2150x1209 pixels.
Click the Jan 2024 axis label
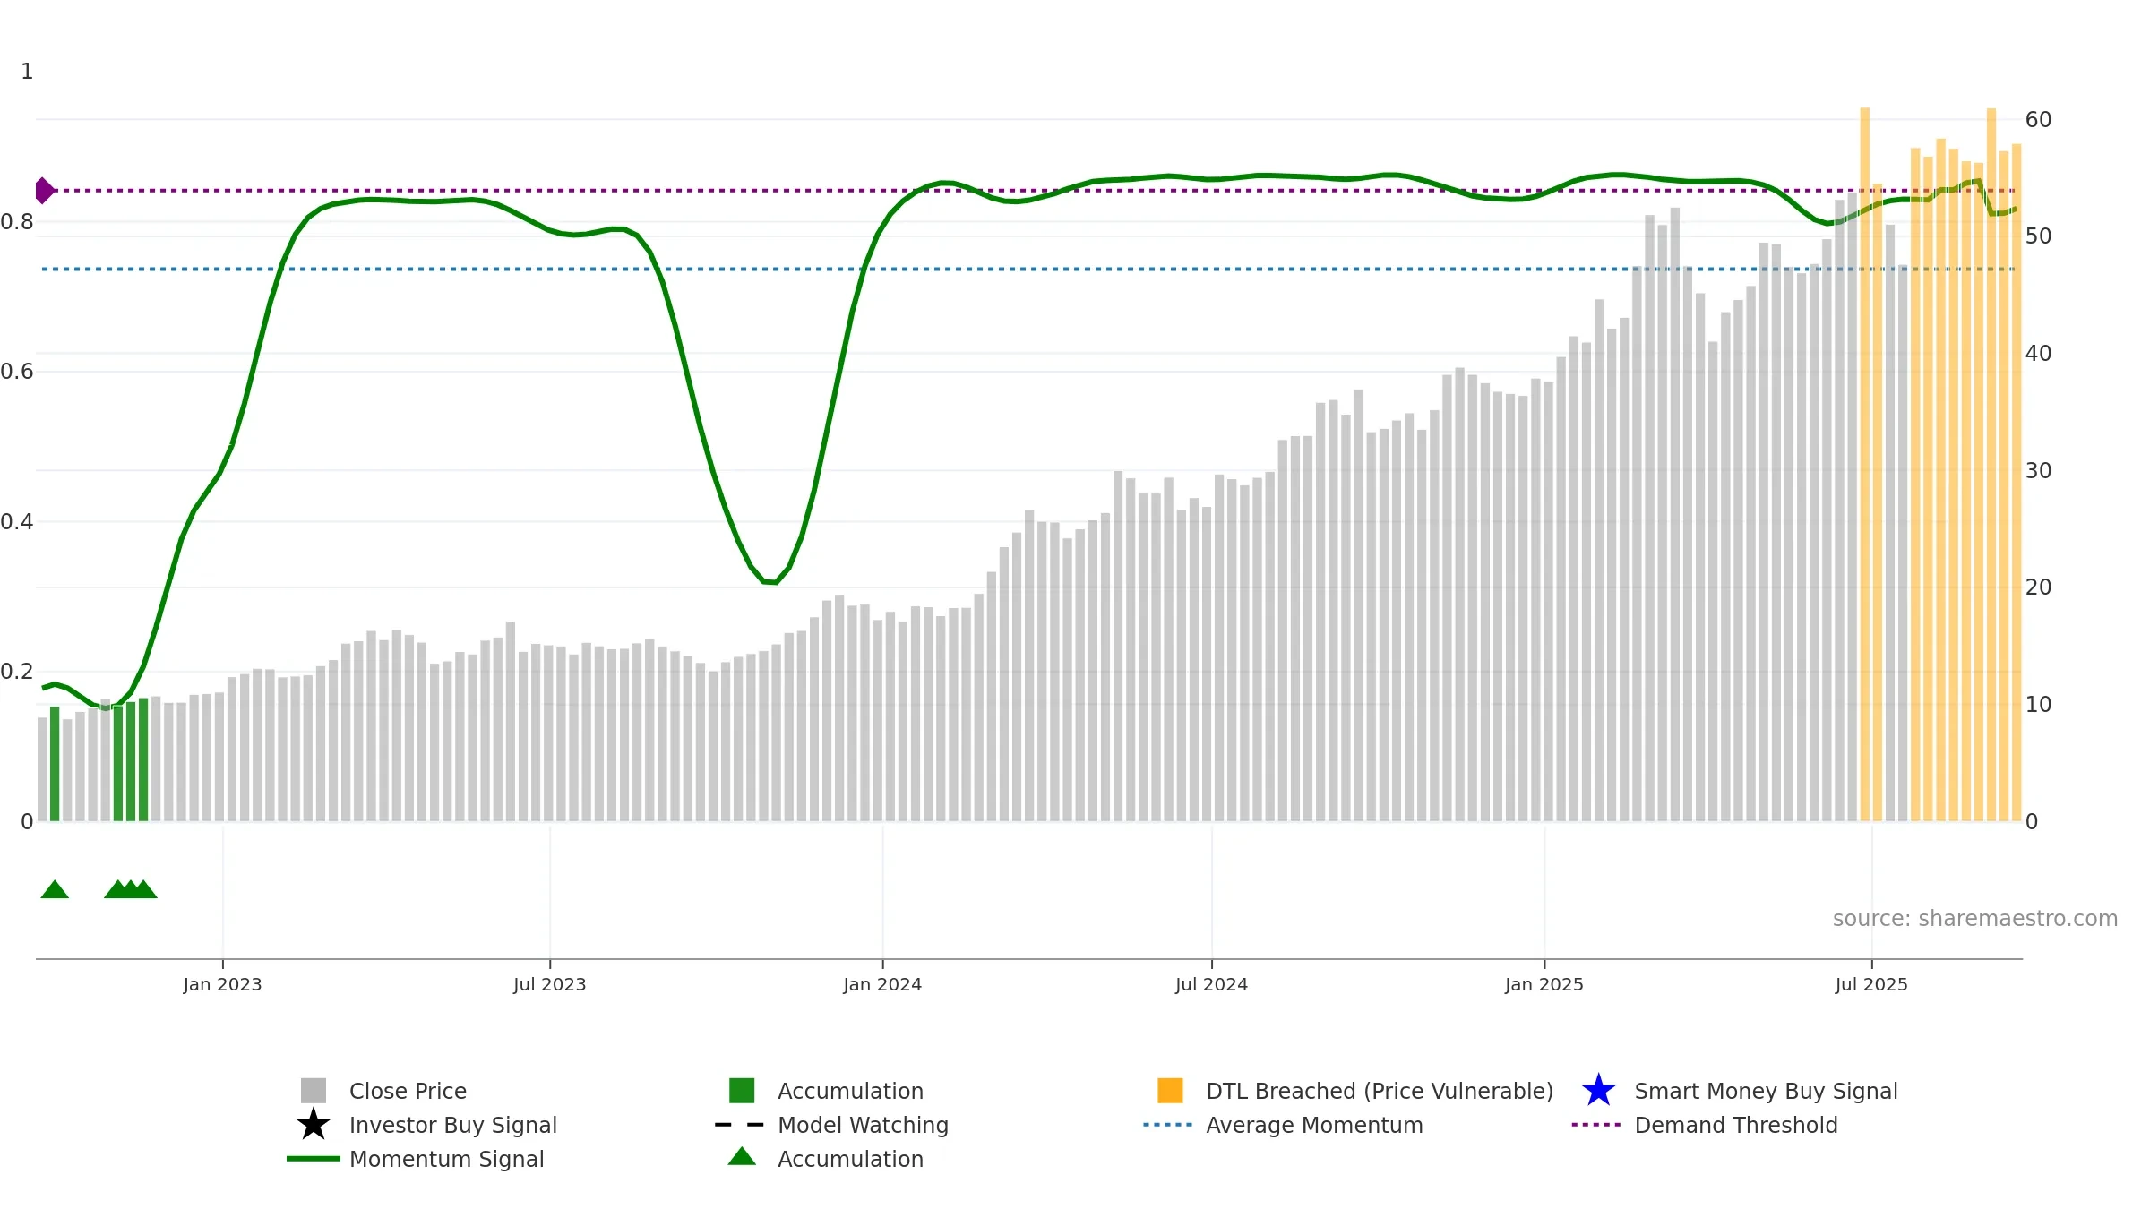pyautogui.click(x=882, y=984)
